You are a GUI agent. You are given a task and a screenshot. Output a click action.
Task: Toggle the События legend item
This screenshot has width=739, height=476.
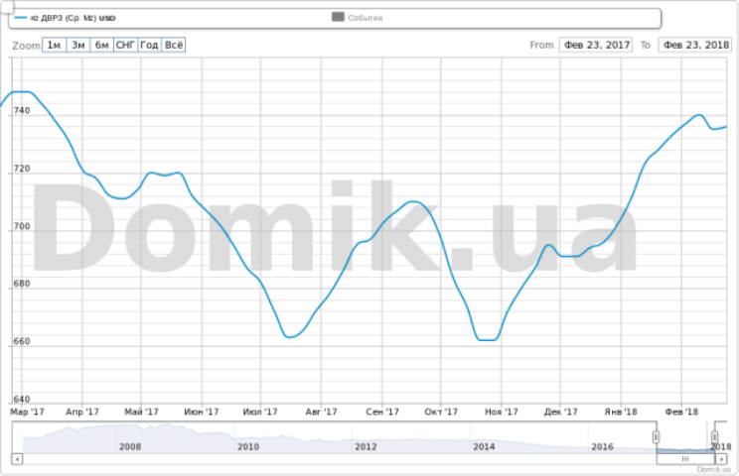[358, 18]
